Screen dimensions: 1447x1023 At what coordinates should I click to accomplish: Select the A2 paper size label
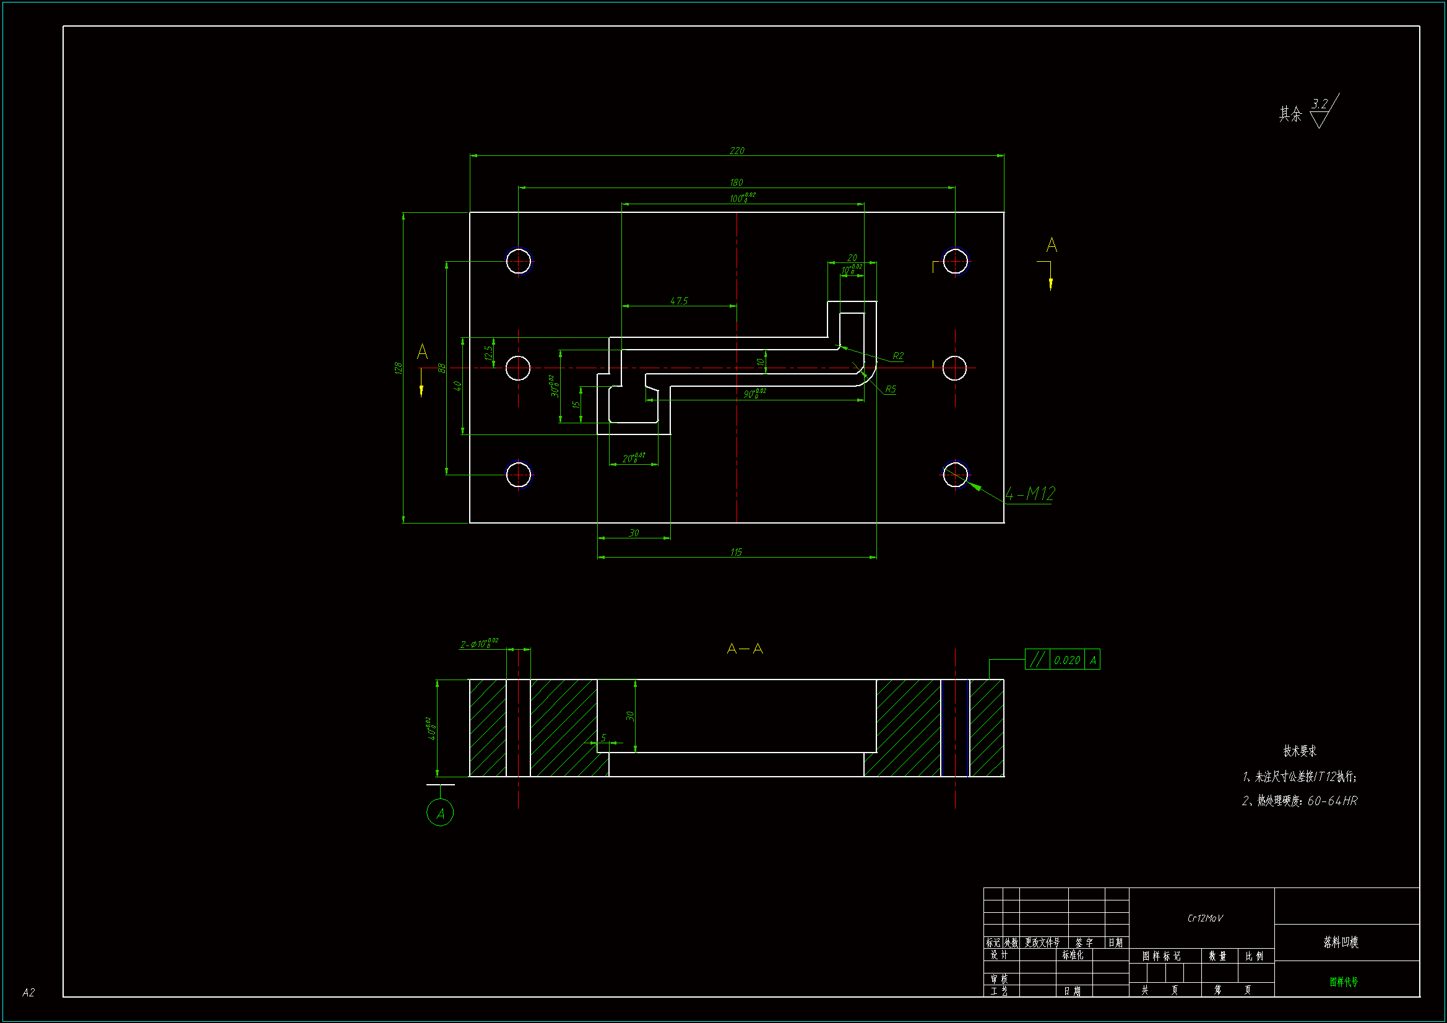click(28, 993)
